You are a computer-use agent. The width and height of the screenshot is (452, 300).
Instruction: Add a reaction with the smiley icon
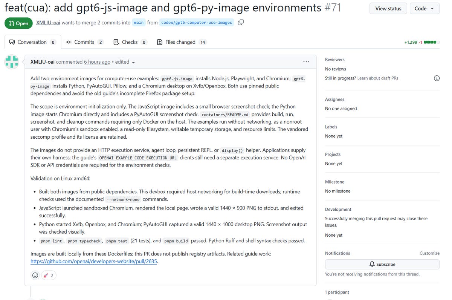[x=35, y=275]
